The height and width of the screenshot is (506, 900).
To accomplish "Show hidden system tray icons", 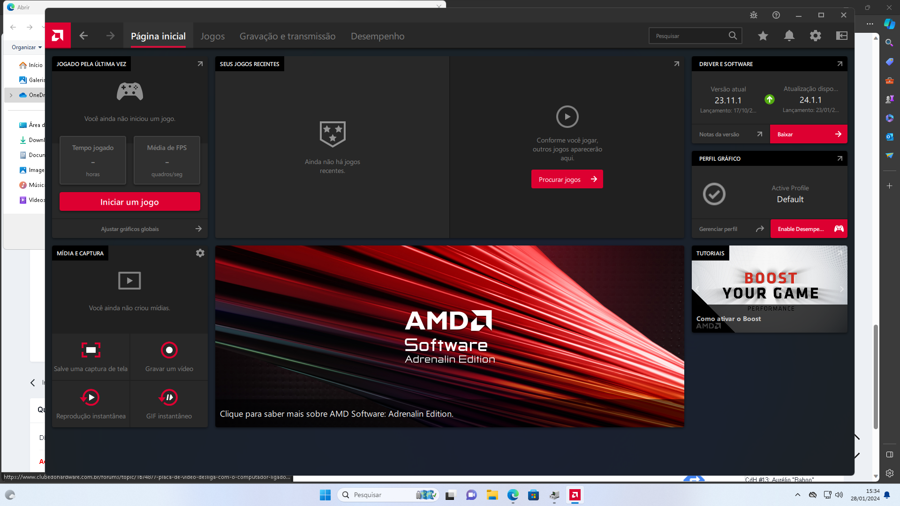I will [x=798, y=495].
